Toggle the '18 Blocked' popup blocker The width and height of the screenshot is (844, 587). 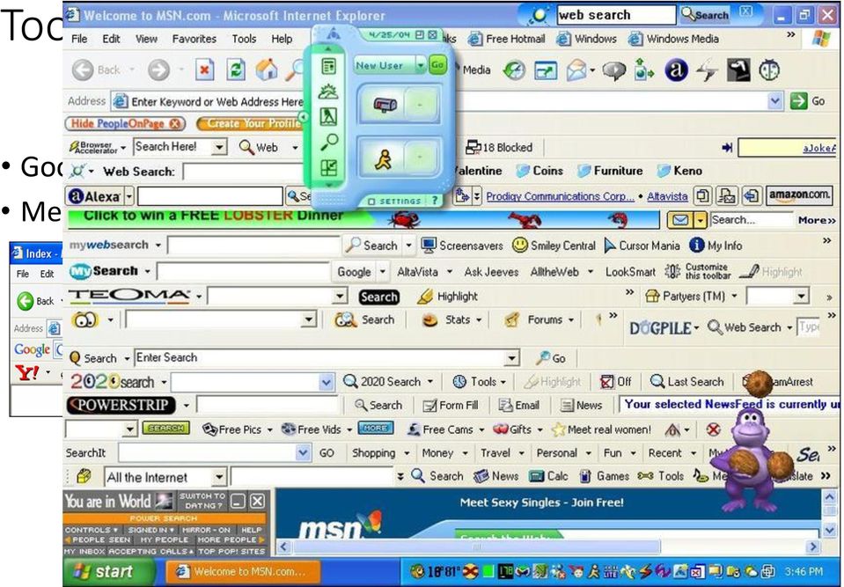point(499,148)
